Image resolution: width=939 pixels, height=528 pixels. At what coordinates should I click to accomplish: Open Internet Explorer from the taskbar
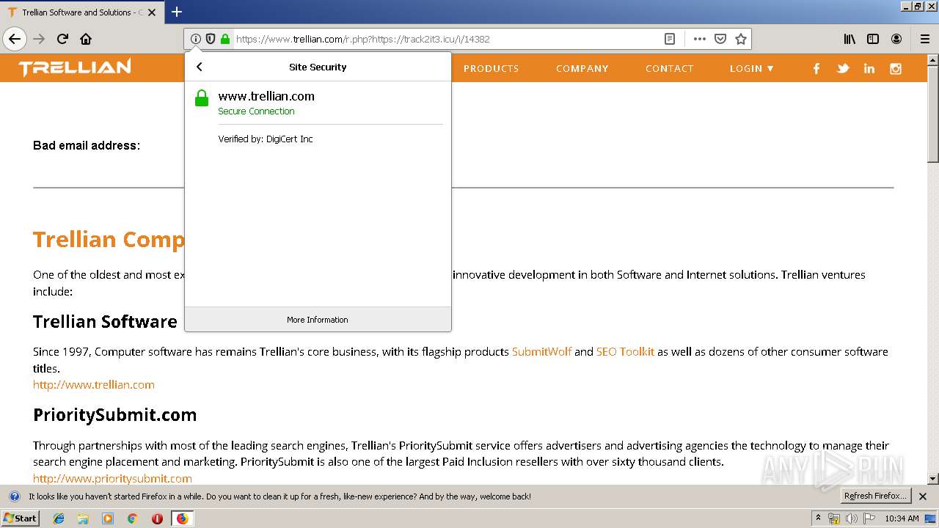pyautogui.click(x=59, y=518)
